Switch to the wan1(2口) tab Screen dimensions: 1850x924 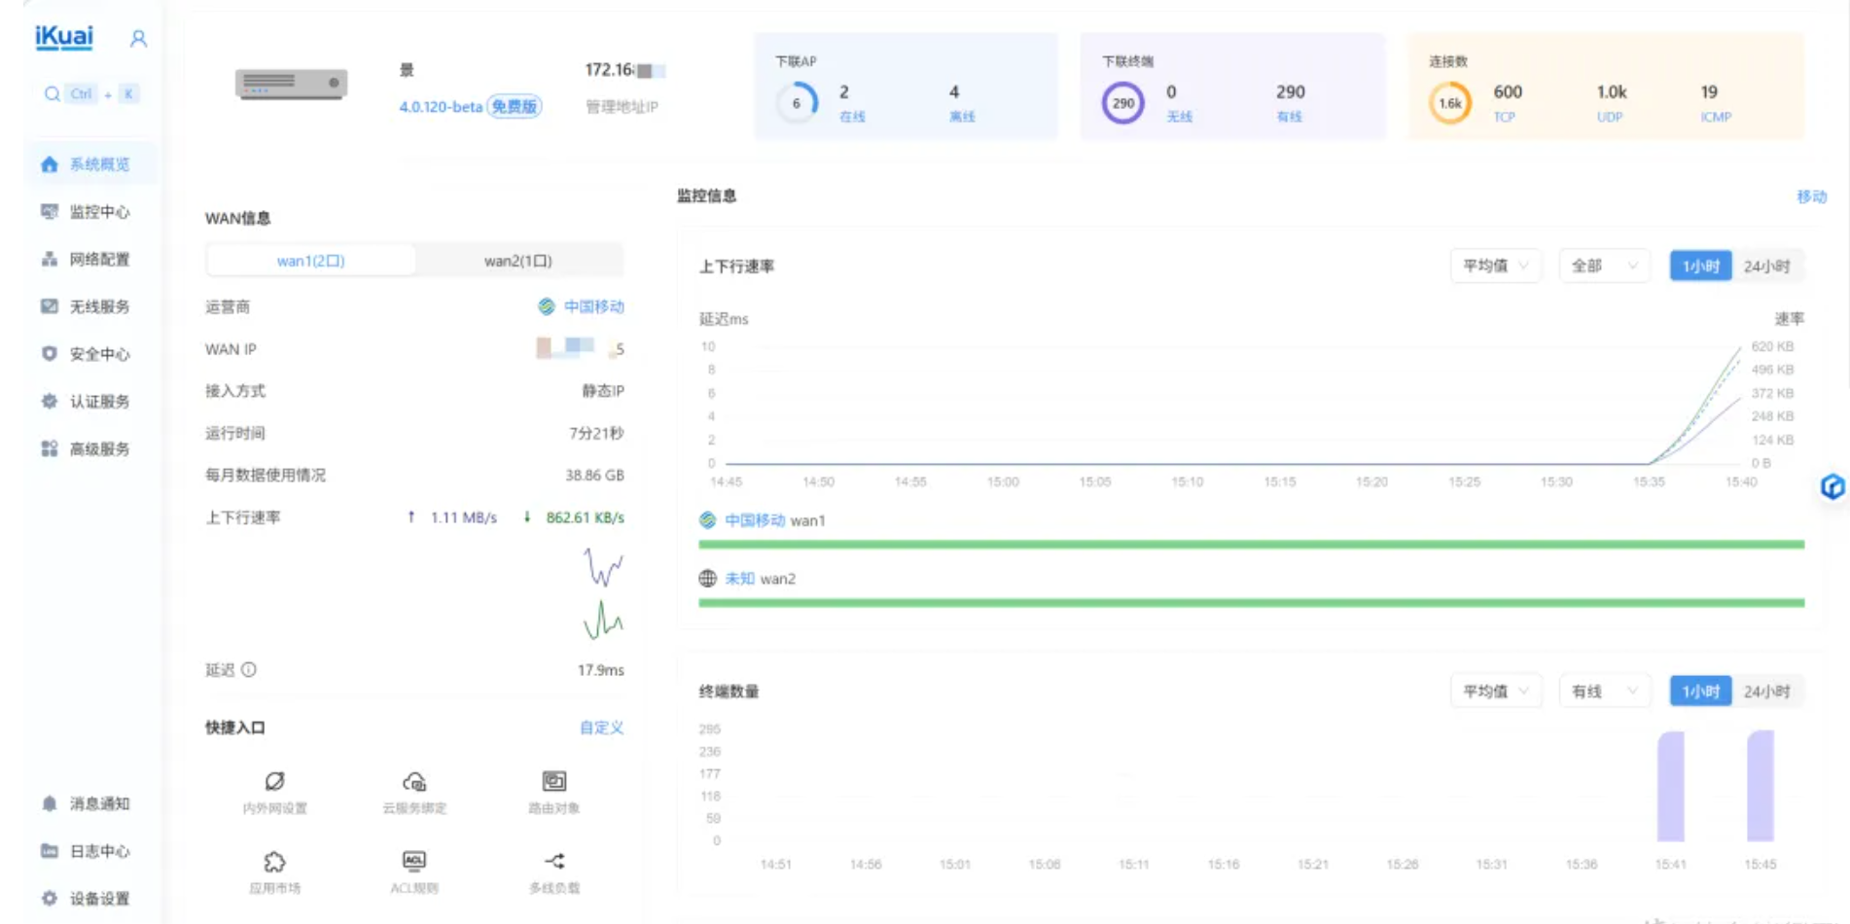310,261
